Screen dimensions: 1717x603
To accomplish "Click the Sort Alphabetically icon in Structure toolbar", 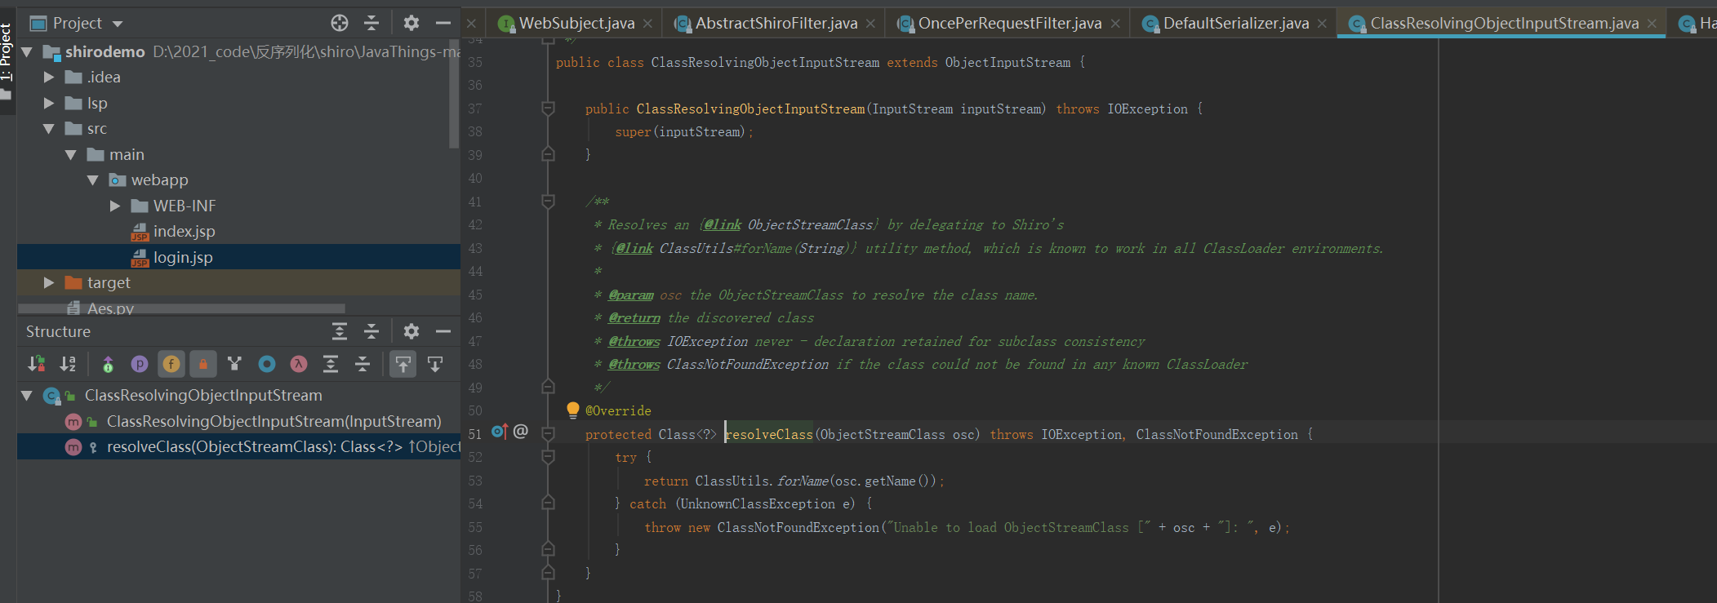I will coord(68,364).
